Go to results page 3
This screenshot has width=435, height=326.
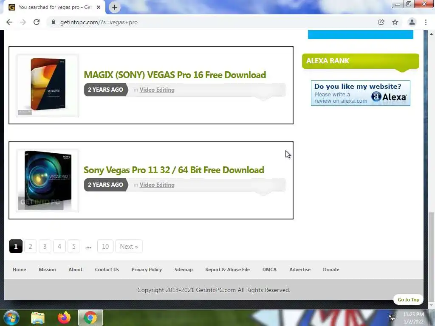point(45,246)
